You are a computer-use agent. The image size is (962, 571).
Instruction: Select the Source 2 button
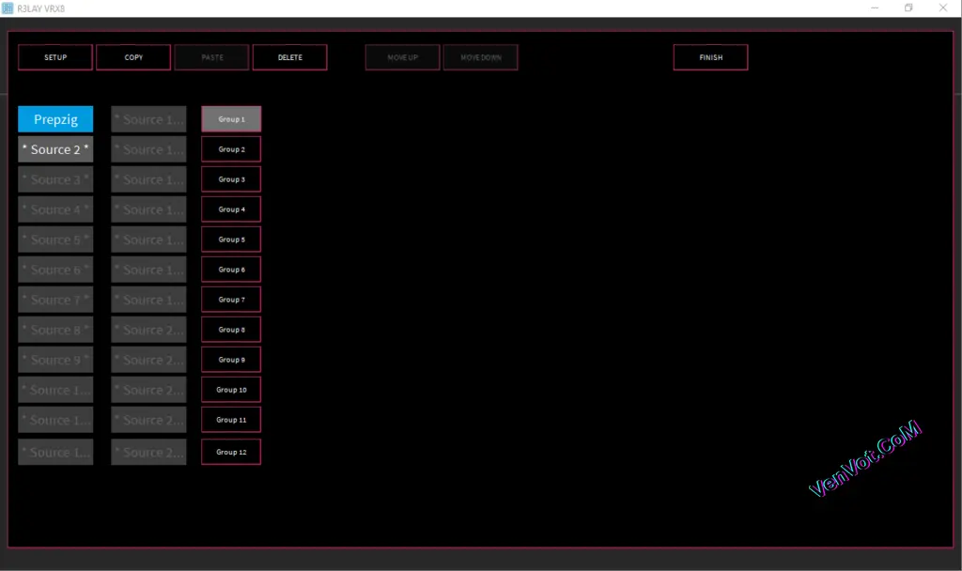[55, 149]
